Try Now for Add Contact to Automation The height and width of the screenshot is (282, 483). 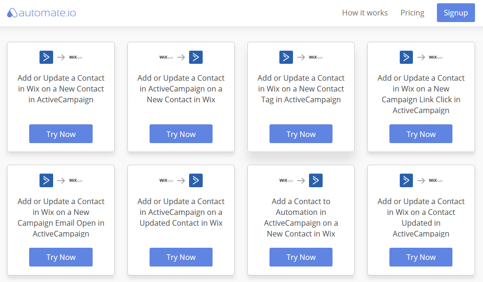point(301,257)
